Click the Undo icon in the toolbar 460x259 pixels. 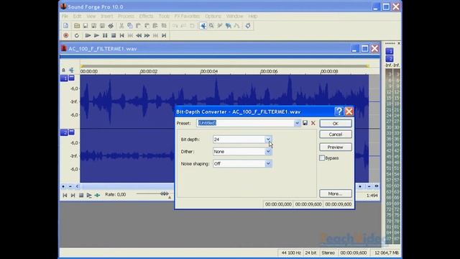click(x=175, y=26)
